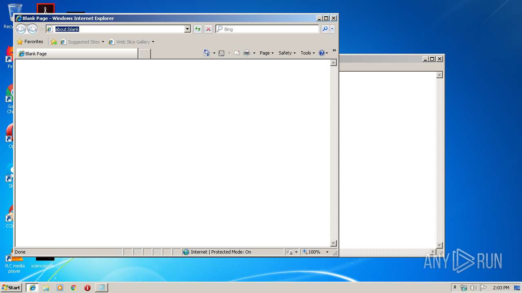Screen dimensions: 522x293
Task: Click the Internet Explorer taskbar icon
Action: coord(32,287)
